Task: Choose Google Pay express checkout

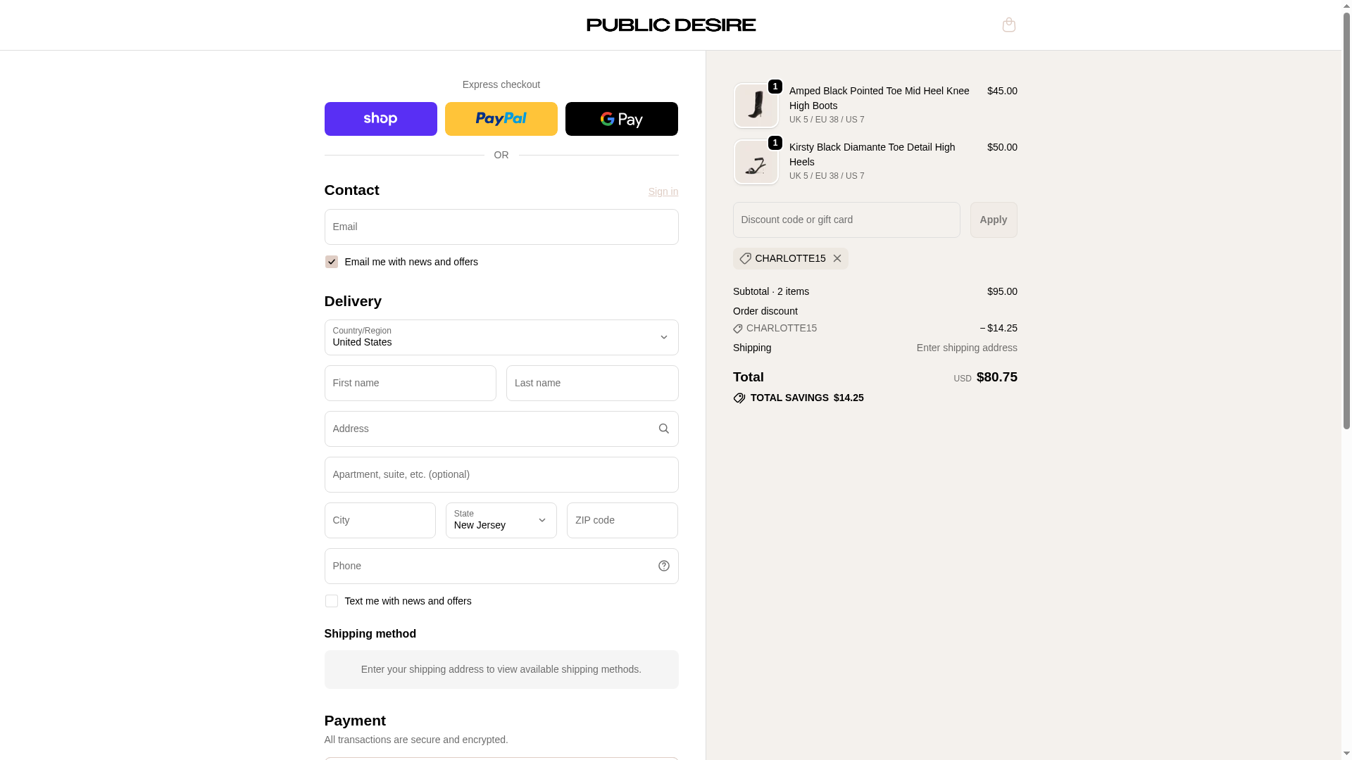Action: tap(621, 119)
